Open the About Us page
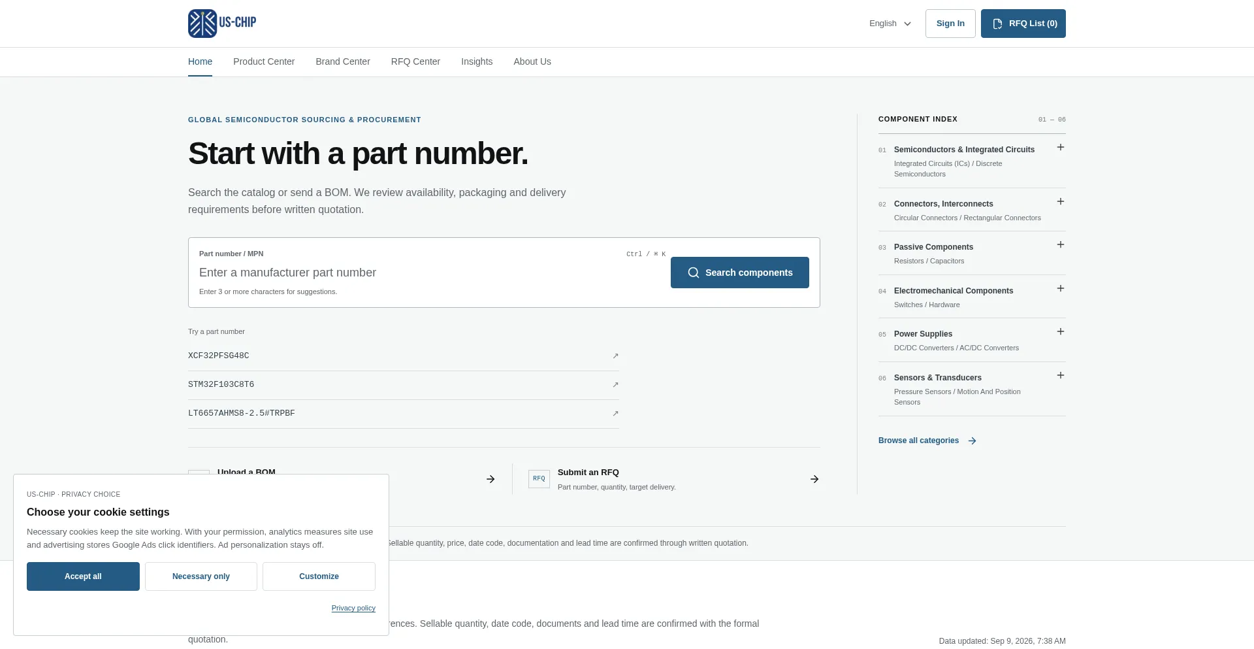This screenshot has height=649, width=1254. [532, 61]
